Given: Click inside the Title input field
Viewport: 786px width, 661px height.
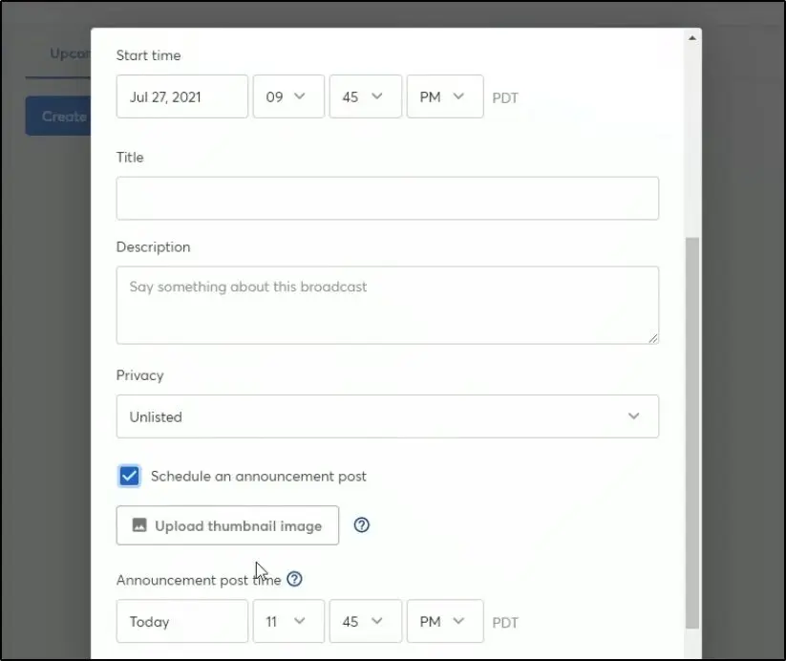Looking at the screenshot, I should pyautogui.click(x=387, y=198).
